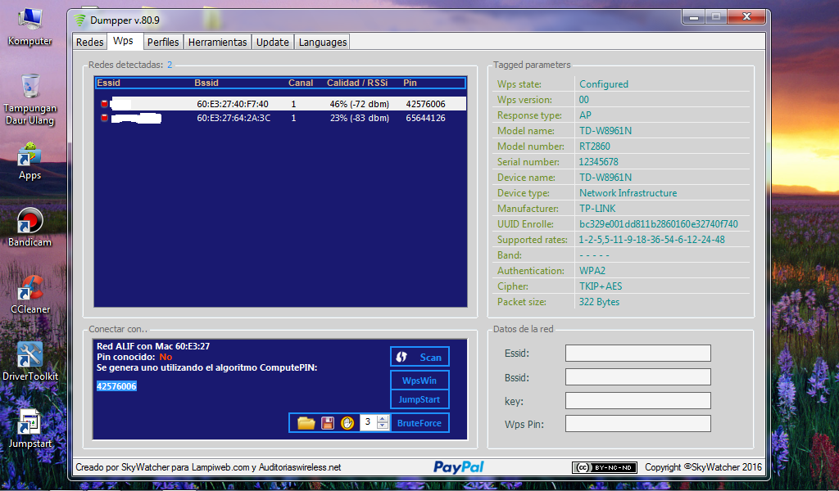Click the TD-W8961N Model name value
Screen dimensions: 839x491
(605, 131)
